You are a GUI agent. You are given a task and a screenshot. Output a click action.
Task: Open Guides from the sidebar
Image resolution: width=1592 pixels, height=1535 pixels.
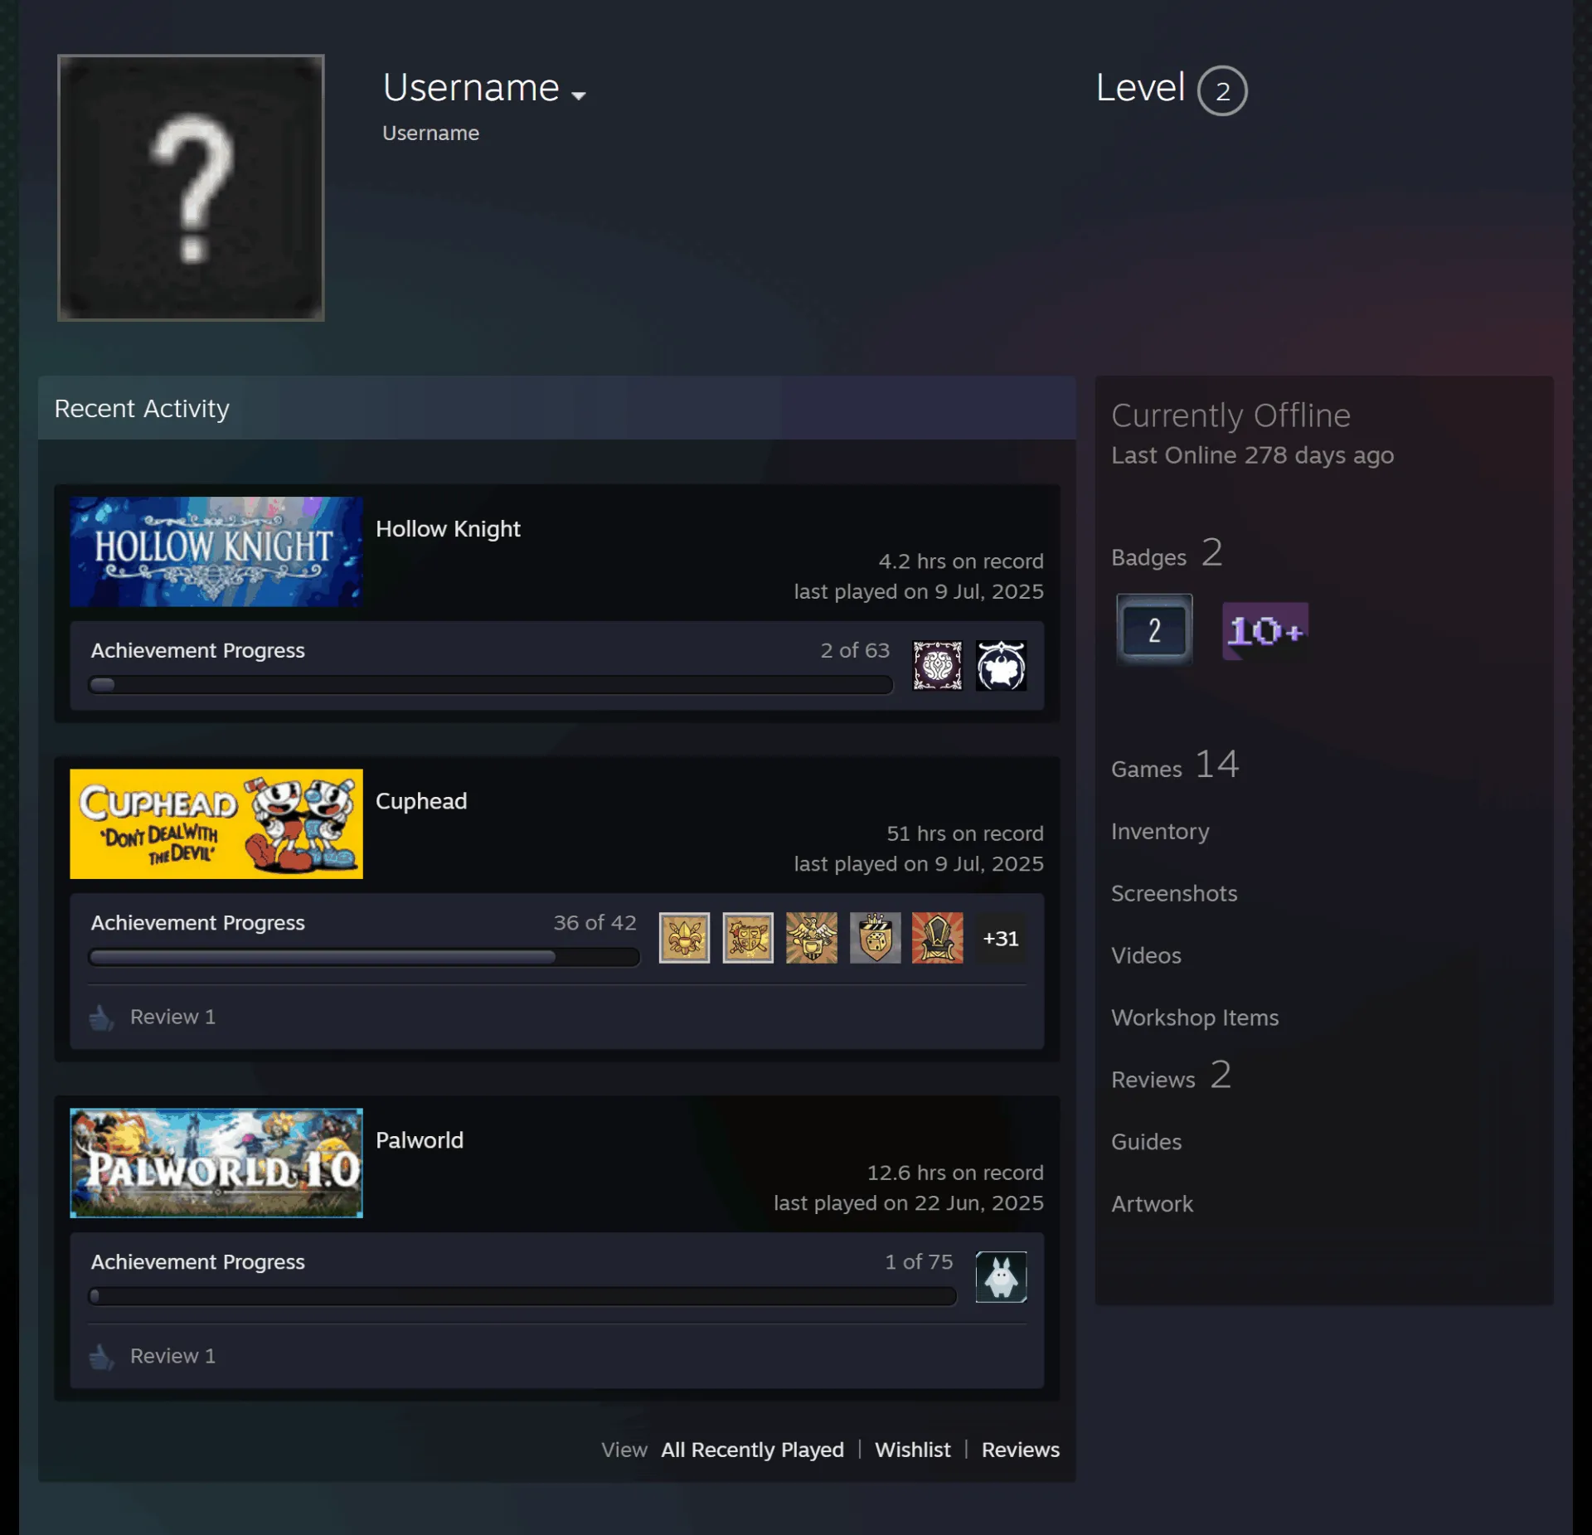coord(1146,1142)
